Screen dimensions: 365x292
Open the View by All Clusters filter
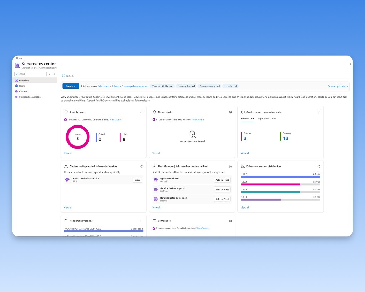coord(163,86)
